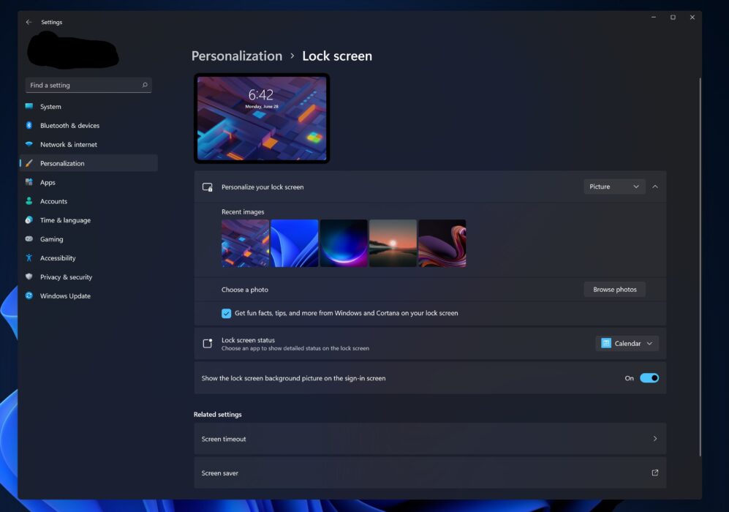This screenshot has height=512, width=729.
Task: Open Network & internet via its Wi-Fi icon
Action: [x=29, y=145]
